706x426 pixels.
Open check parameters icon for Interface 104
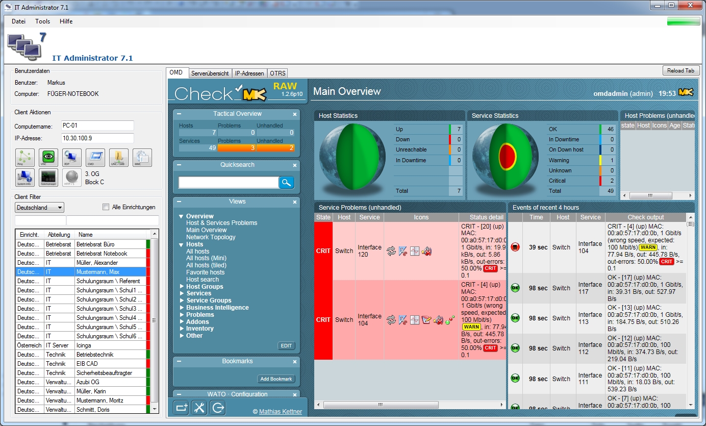click(x=403, y=320)
